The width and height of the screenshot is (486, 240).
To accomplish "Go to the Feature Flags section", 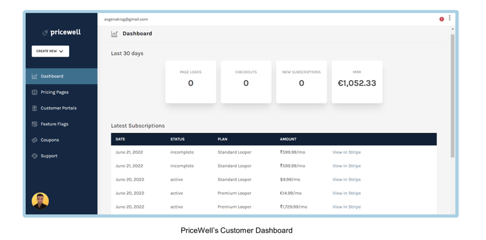I will 54,124.
